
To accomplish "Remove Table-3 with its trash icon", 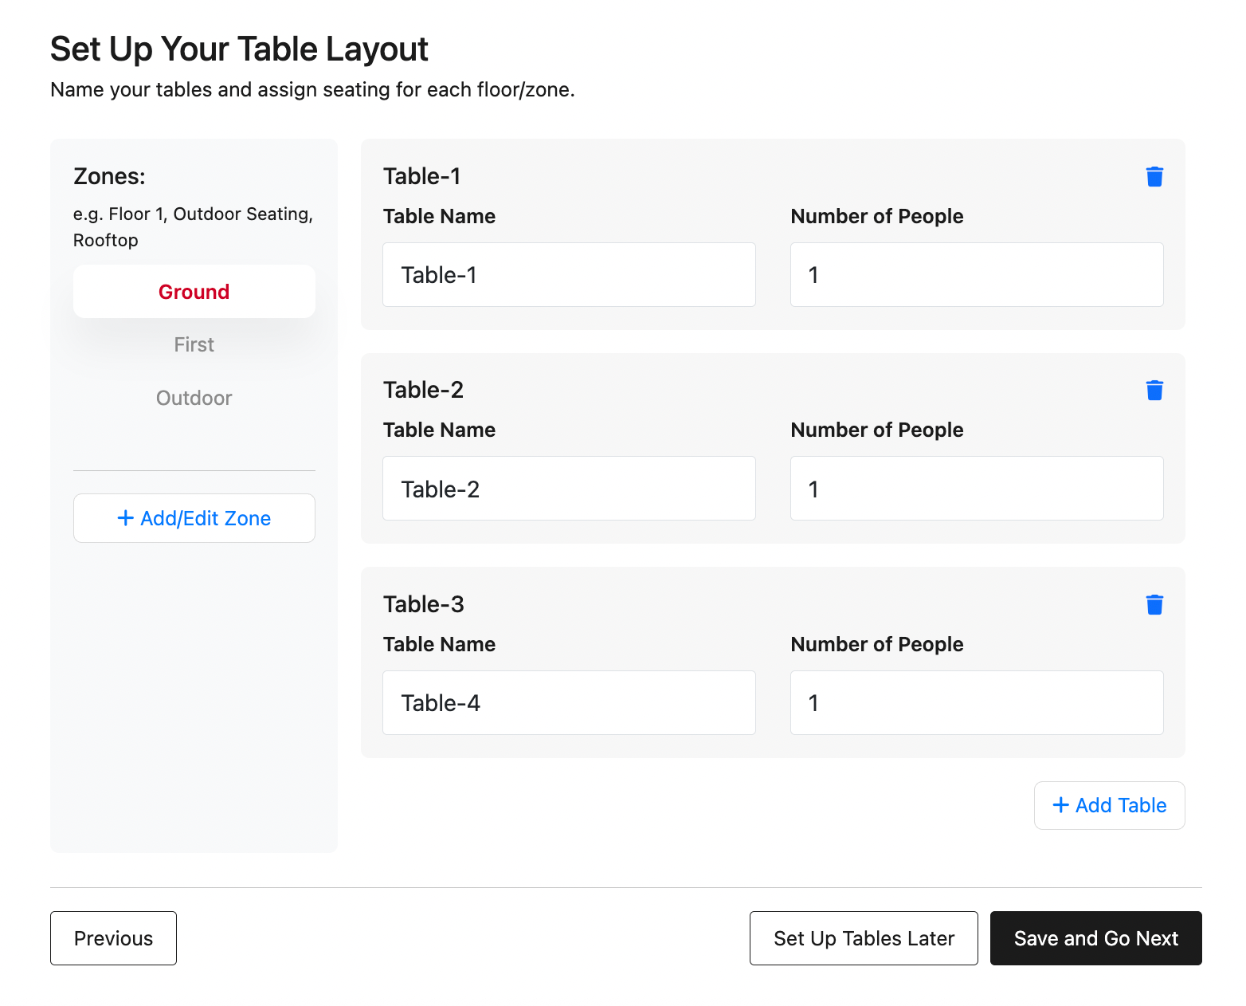I will (x=1154, y=604).
